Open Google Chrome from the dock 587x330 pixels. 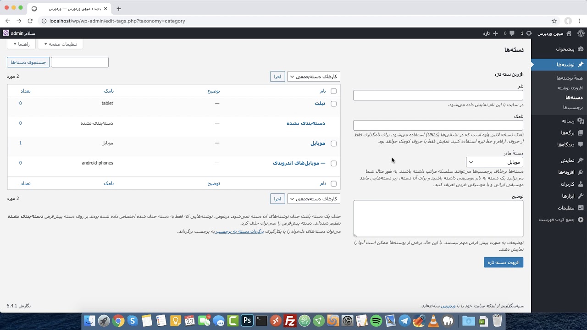pyautogui.click(x=118, y=321)
